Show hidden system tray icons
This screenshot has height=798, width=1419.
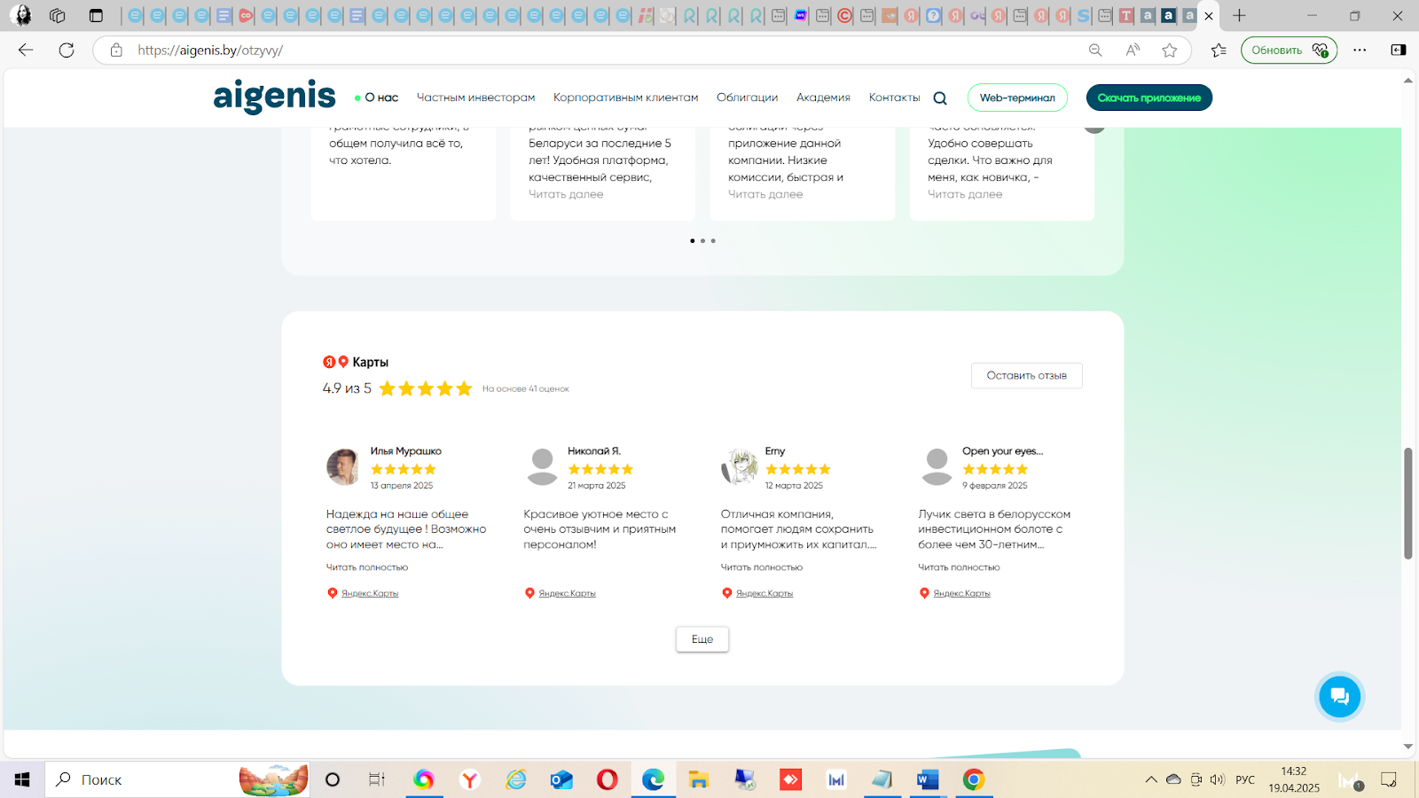(1150, 780)
